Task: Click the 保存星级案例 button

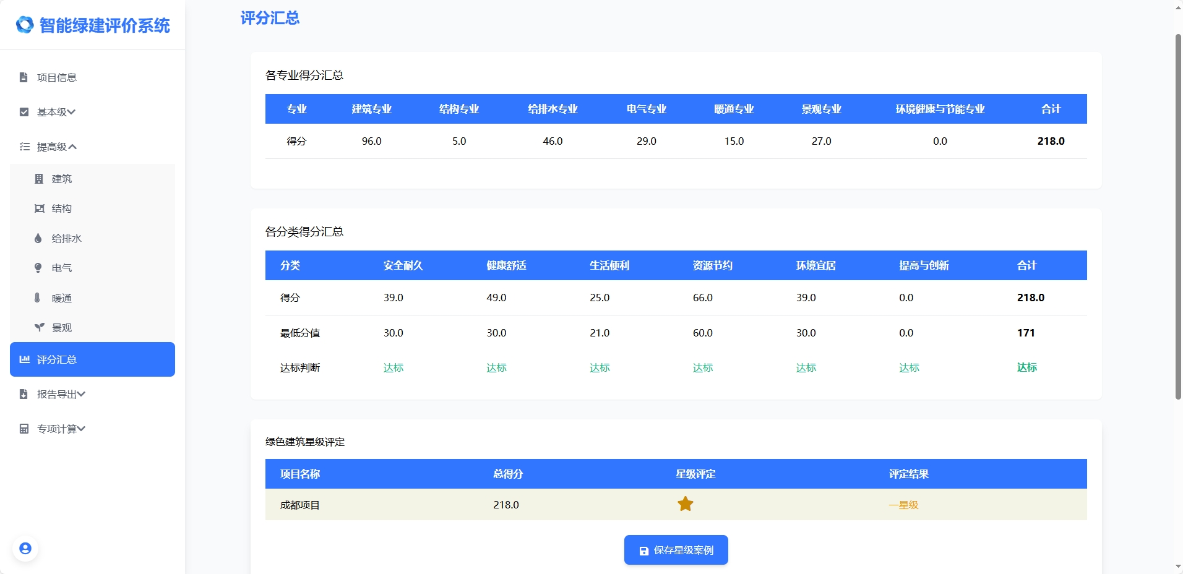Action: [676, 550]
